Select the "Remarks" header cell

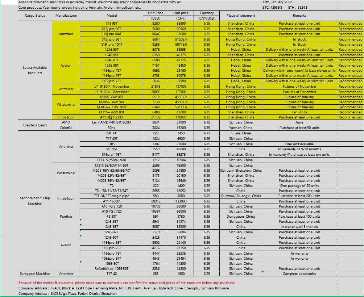click(x=299, y=16)
